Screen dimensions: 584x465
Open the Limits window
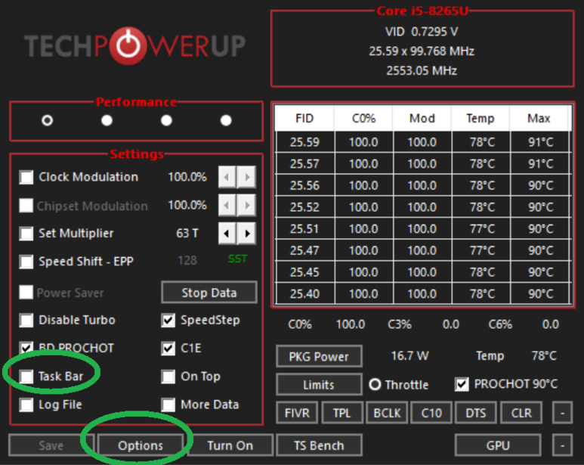[x=319, y=385]
